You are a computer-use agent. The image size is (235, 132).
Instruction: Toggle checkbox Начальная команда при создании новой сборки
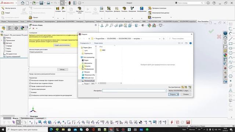[30, 80]
